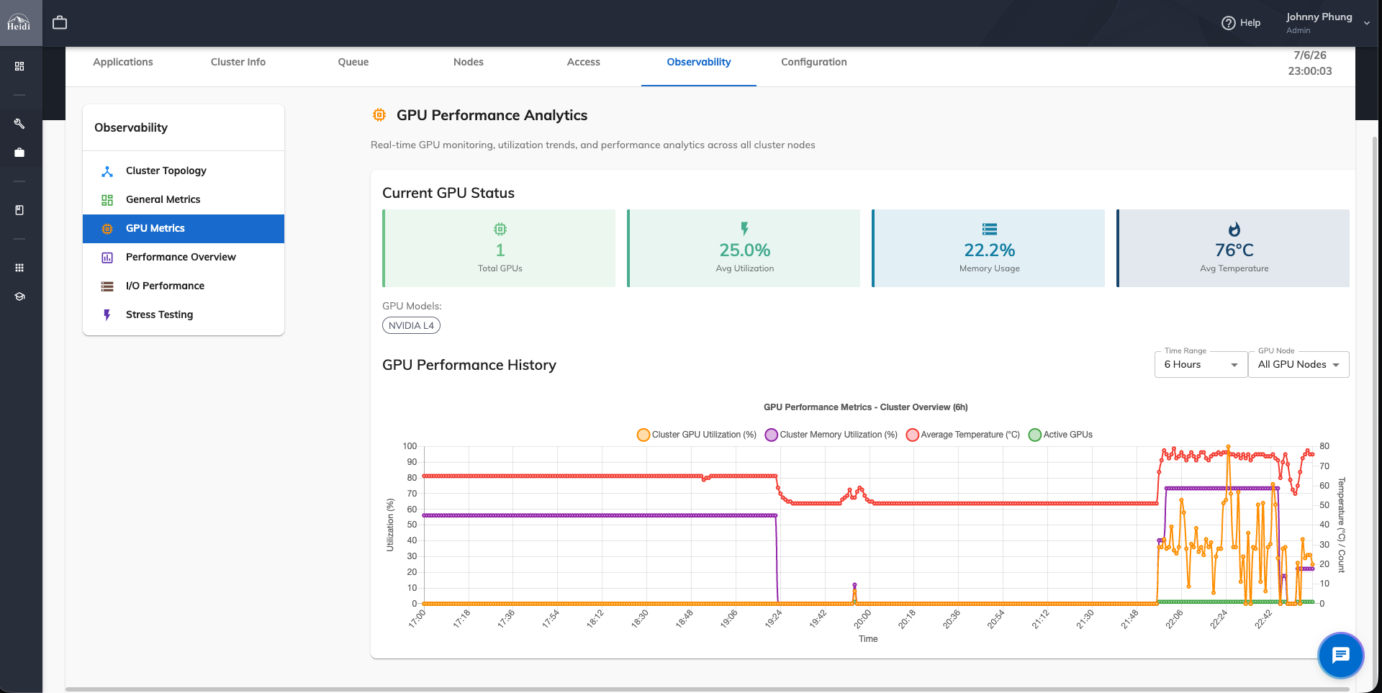1382x693 pixels.
Task: Click the Performance Overview chart icon
Action: (x=107, y=258)
